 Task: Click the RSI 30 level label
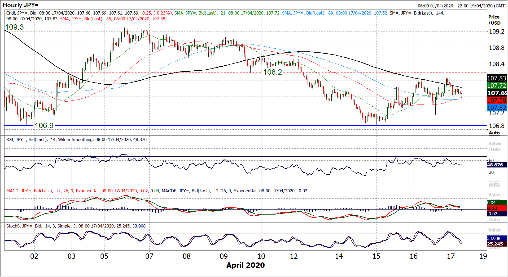[491, 172]
